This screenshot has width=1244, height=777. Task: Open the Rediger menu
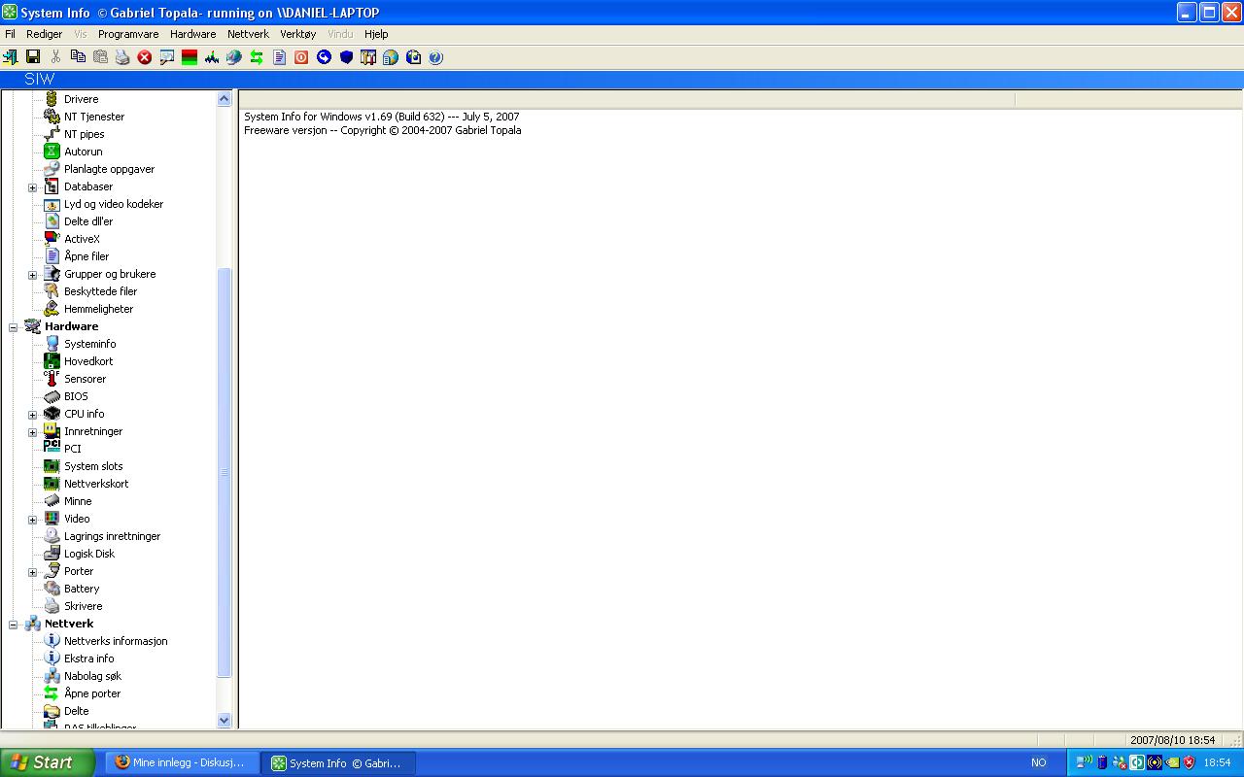(45, 34)
